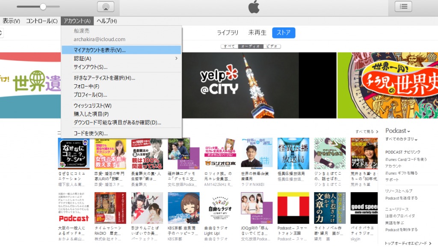The width and height of the screenshot is (438, 247).
Task: Open Podcast スマートフォン王国 artwork
Action: 293,208
